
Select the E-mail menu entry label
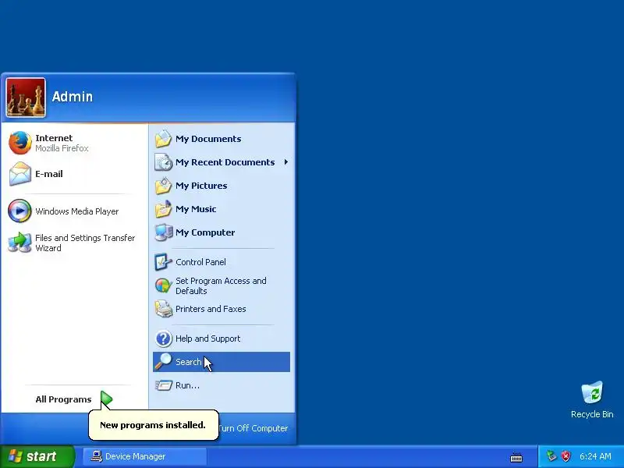49,174
